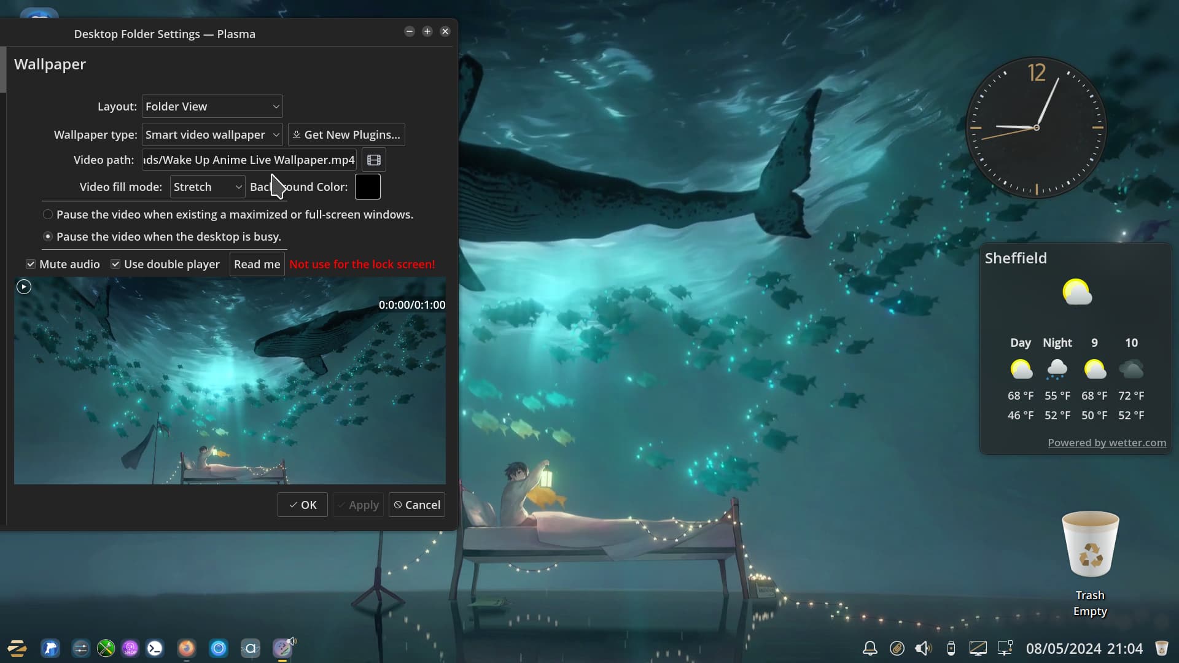Open the Layout dropdown showing Folder View
This screenshot has height=663, width=1179.
point(212,106)
